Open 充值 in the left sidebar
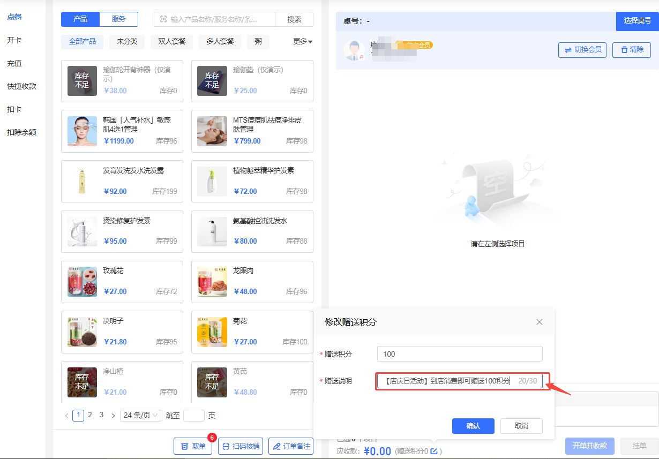The width and height of the screenshot is (659, 459). (x=14, y=63)
